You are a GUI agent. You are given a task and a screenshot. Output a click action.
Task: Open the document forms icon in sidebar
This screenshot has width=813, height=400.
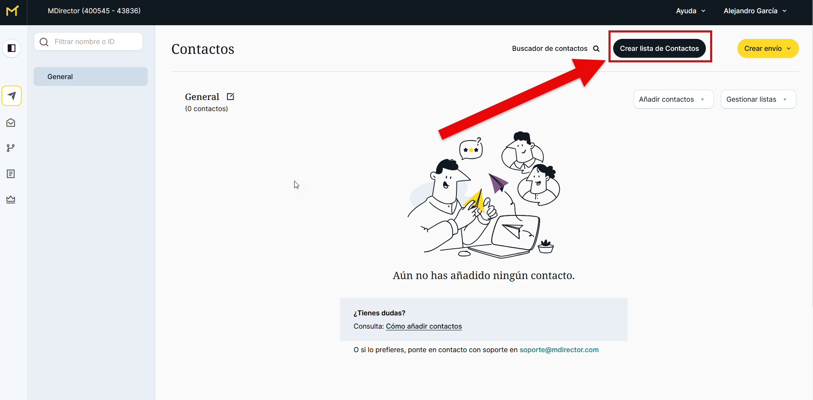pos(11,174)
